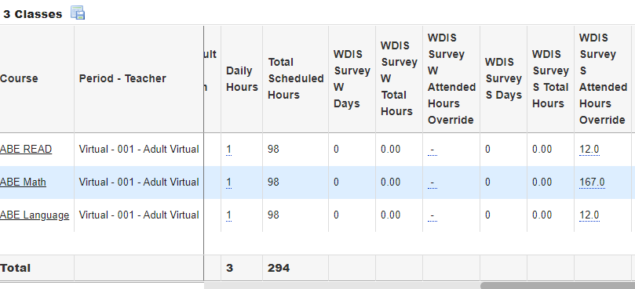Click WDIS Survey S Attended Hours Override header

click(603, 79)
